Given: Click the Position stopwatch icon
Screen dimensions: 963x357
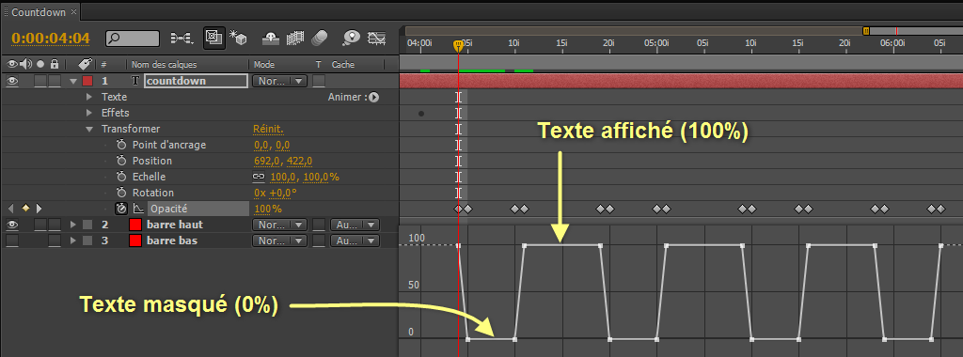Looking at the screenshot, I should (x=121, y=161).
